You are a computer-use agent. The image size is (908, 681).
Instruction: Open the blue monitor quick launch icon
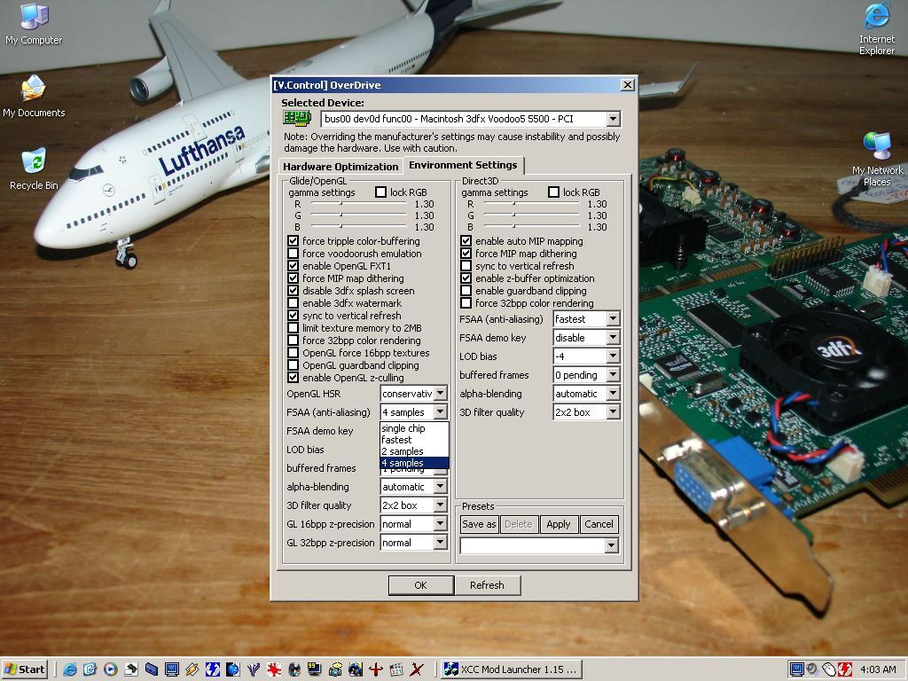[172, 669]
